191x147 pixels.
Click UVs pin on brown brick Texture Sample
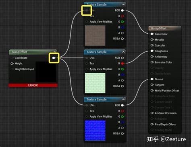coord(87,10)
